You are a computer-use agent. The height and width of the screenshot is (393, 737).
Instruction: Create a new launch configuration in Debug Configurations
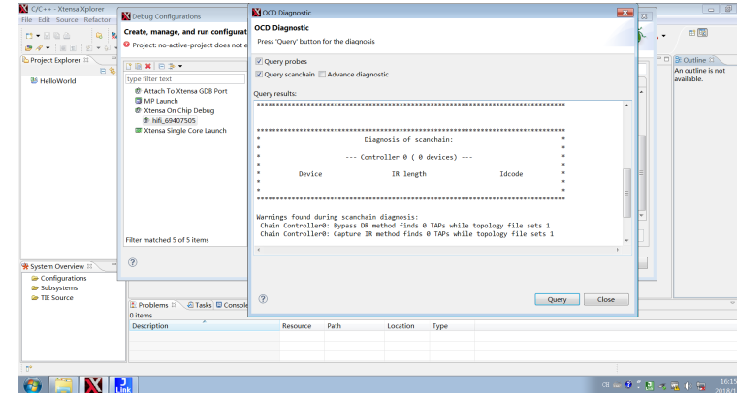129,66
